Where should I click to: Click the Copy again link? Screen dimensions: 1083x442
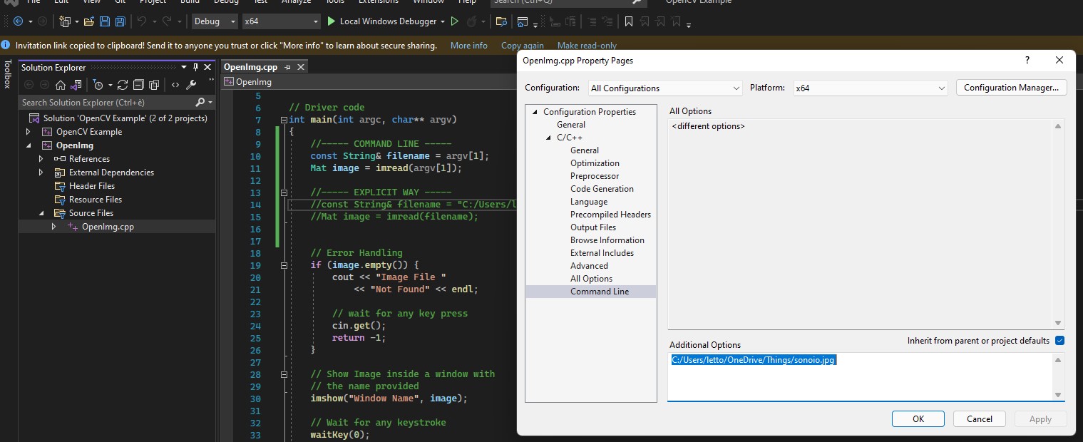coord(523,46)
